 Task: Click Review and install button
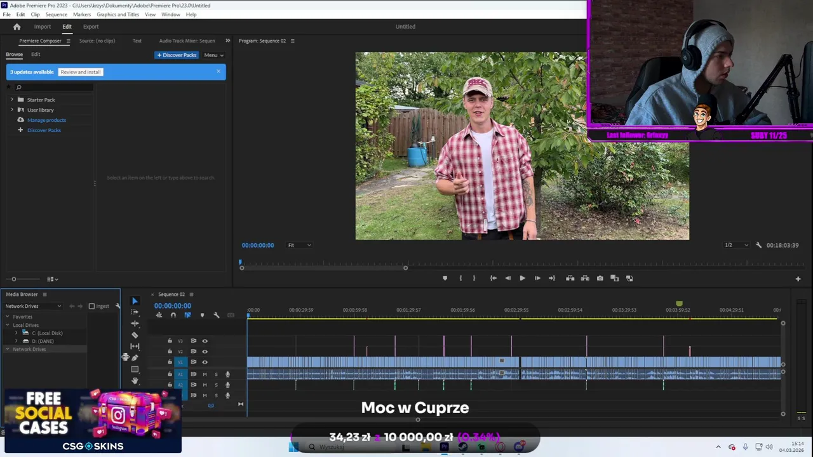coord(81,72)
